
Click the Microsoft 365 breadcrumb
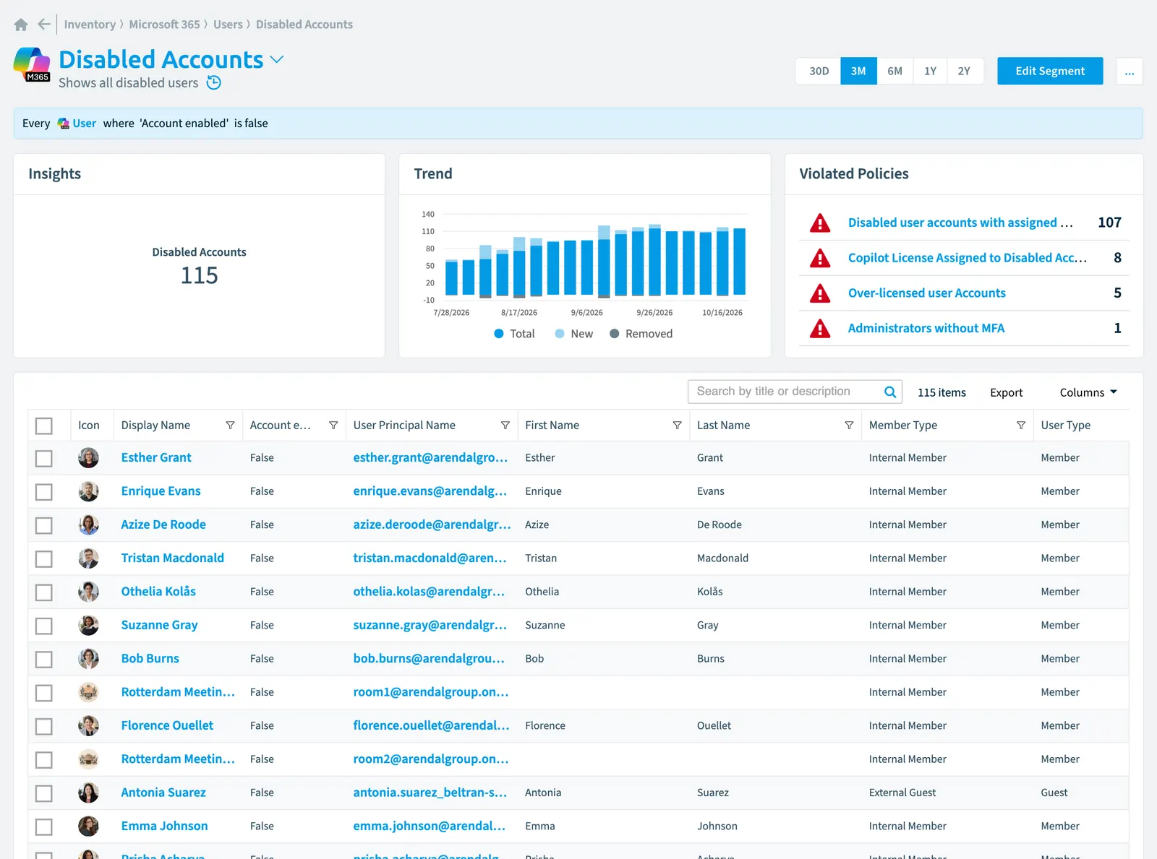[164, 25]
